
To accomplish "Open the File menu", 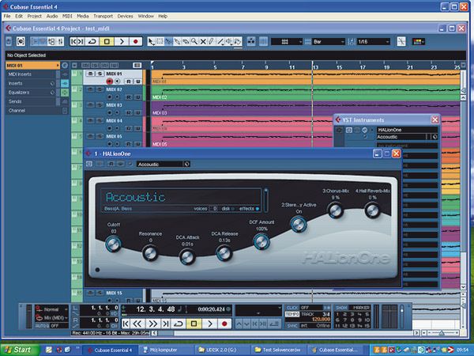I will (x=7, y=16).
